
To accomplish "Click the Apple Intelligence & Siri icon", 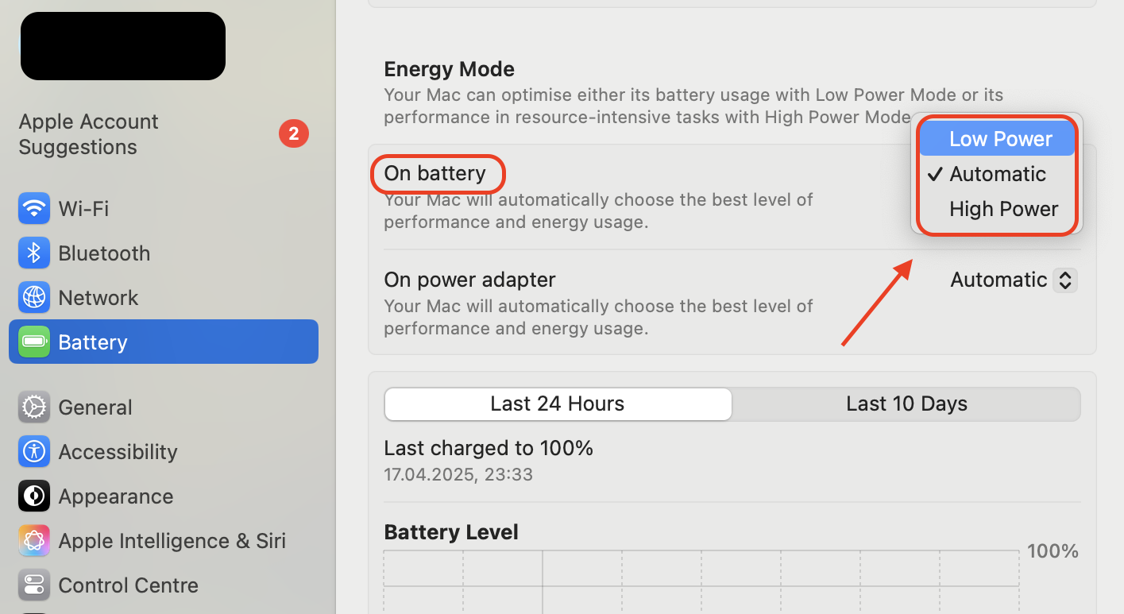I will (33, 540).
